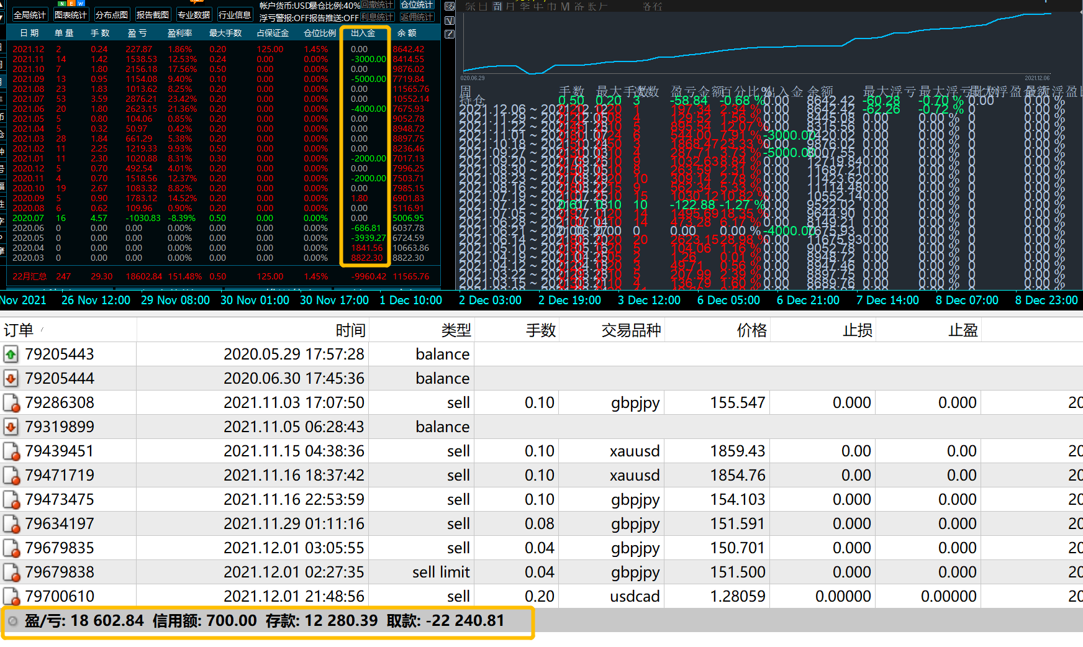The height and width of the screenshot is (647, 1083).
Task: Click the top edit icon beside chart
Action: [x=450, y=6]
